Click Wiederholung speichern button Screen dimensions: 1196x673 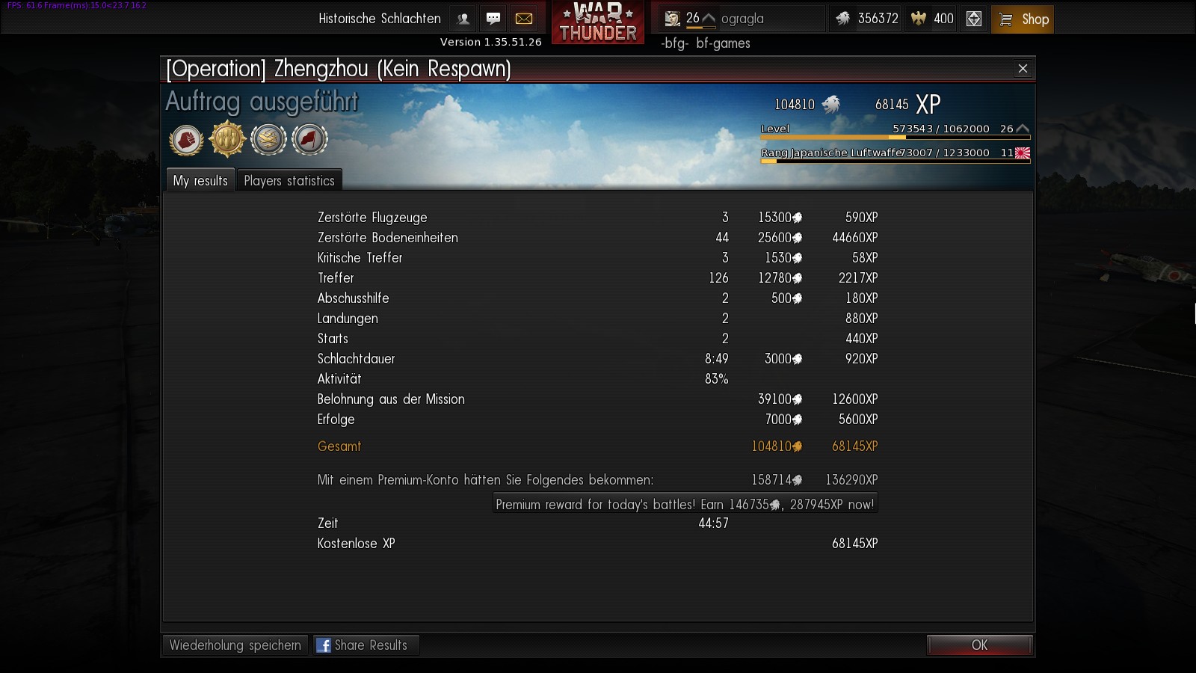pos(235,645)
